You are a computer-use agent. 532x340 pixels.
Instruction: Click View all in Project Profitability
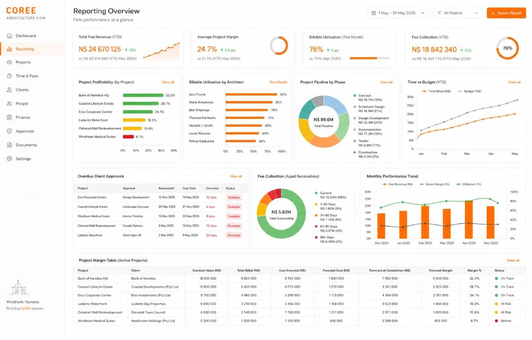(x=168, y=82)
